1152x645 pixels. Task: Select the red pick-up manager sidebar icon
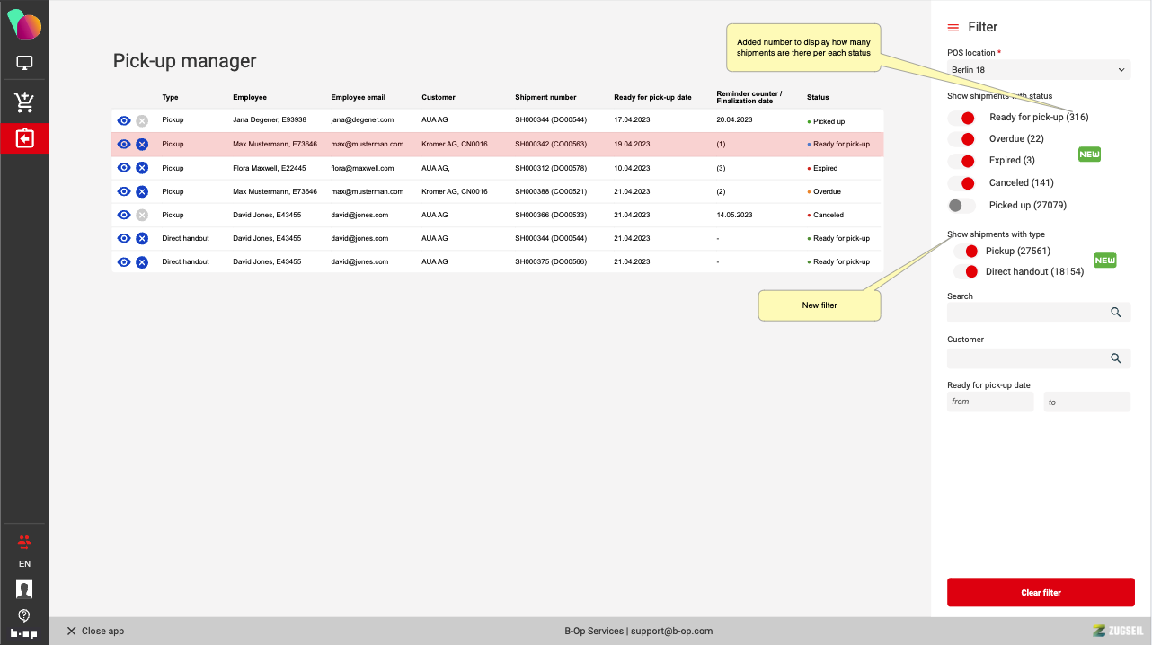pos(24,139)
